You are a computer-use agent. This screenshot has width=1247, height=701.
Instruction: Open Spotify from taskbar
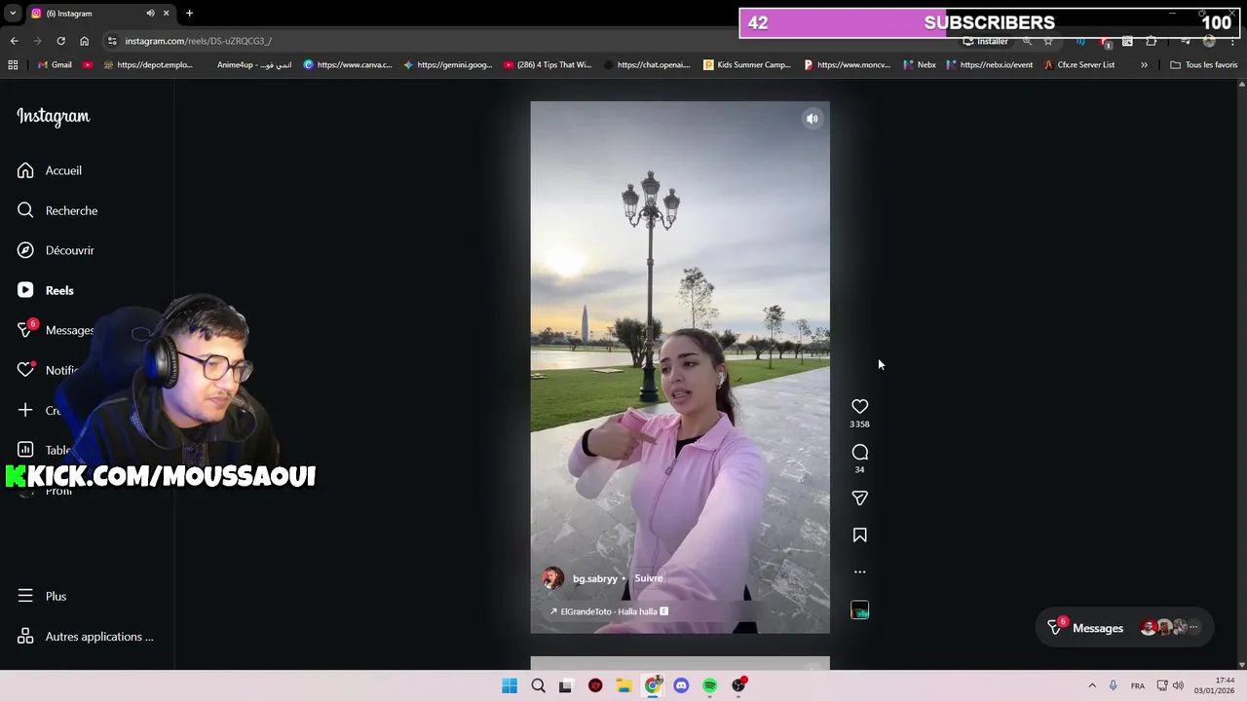coord(710,685)
